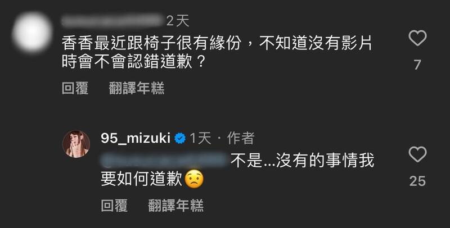450x228 pixels.
Task: Open the 95_mizuki username link
Action: pyautogui.click(x=136, y=139)
